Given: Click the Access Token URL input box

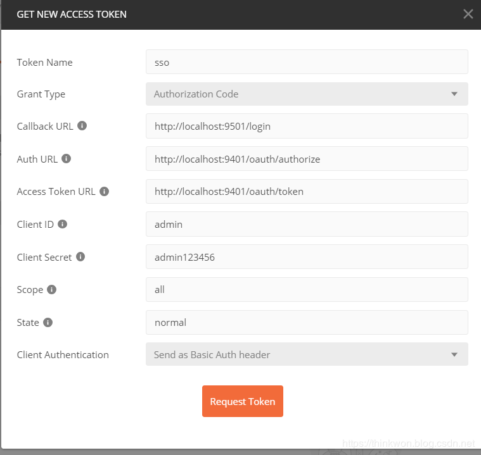Looking at the screenshot, I should (307, 191).
